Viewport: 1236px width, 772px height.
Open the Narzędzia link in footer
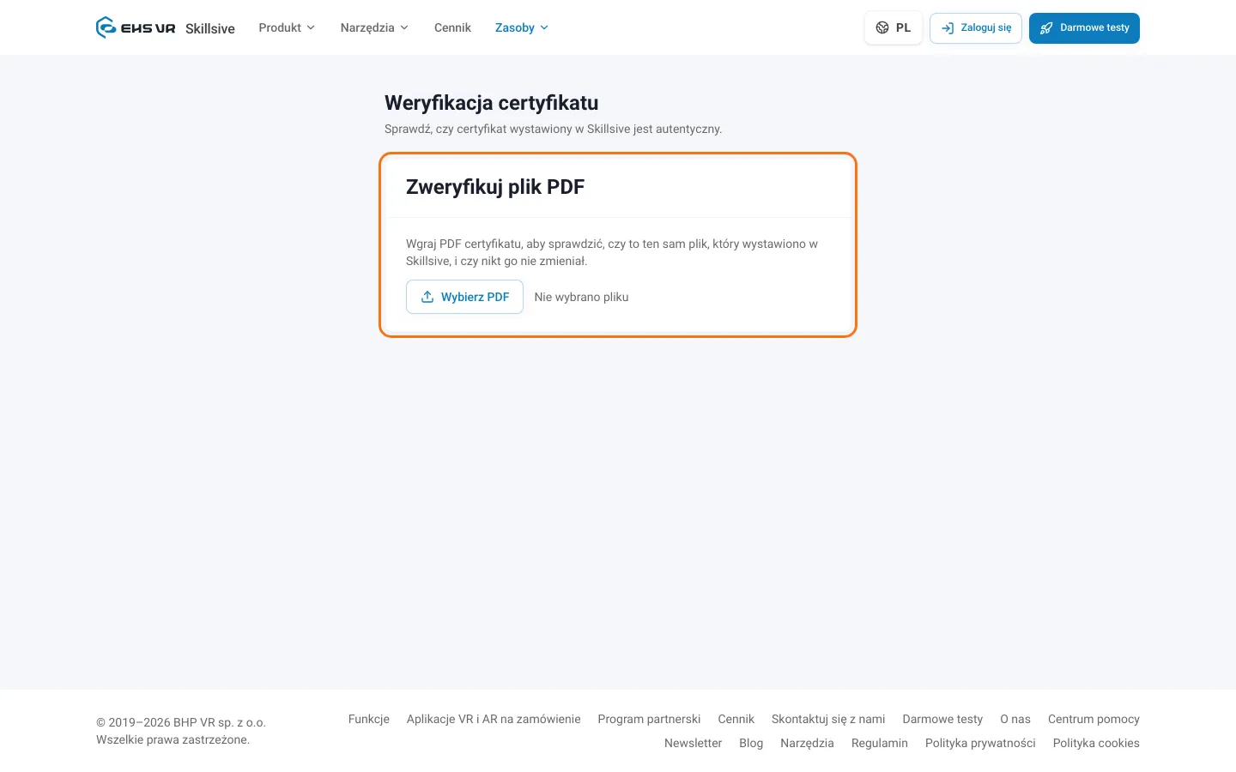(x=807, y=743)
